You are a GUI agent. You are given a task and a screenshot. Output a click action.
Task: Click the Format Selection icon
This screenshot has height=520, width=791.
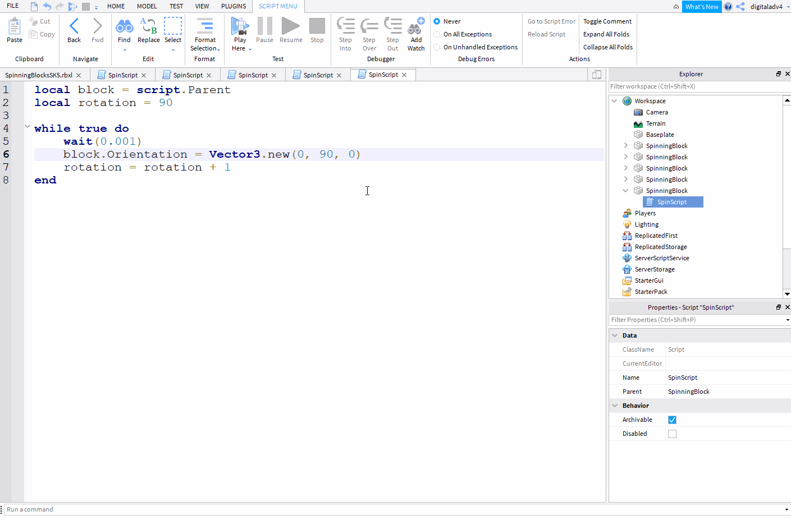205,26
